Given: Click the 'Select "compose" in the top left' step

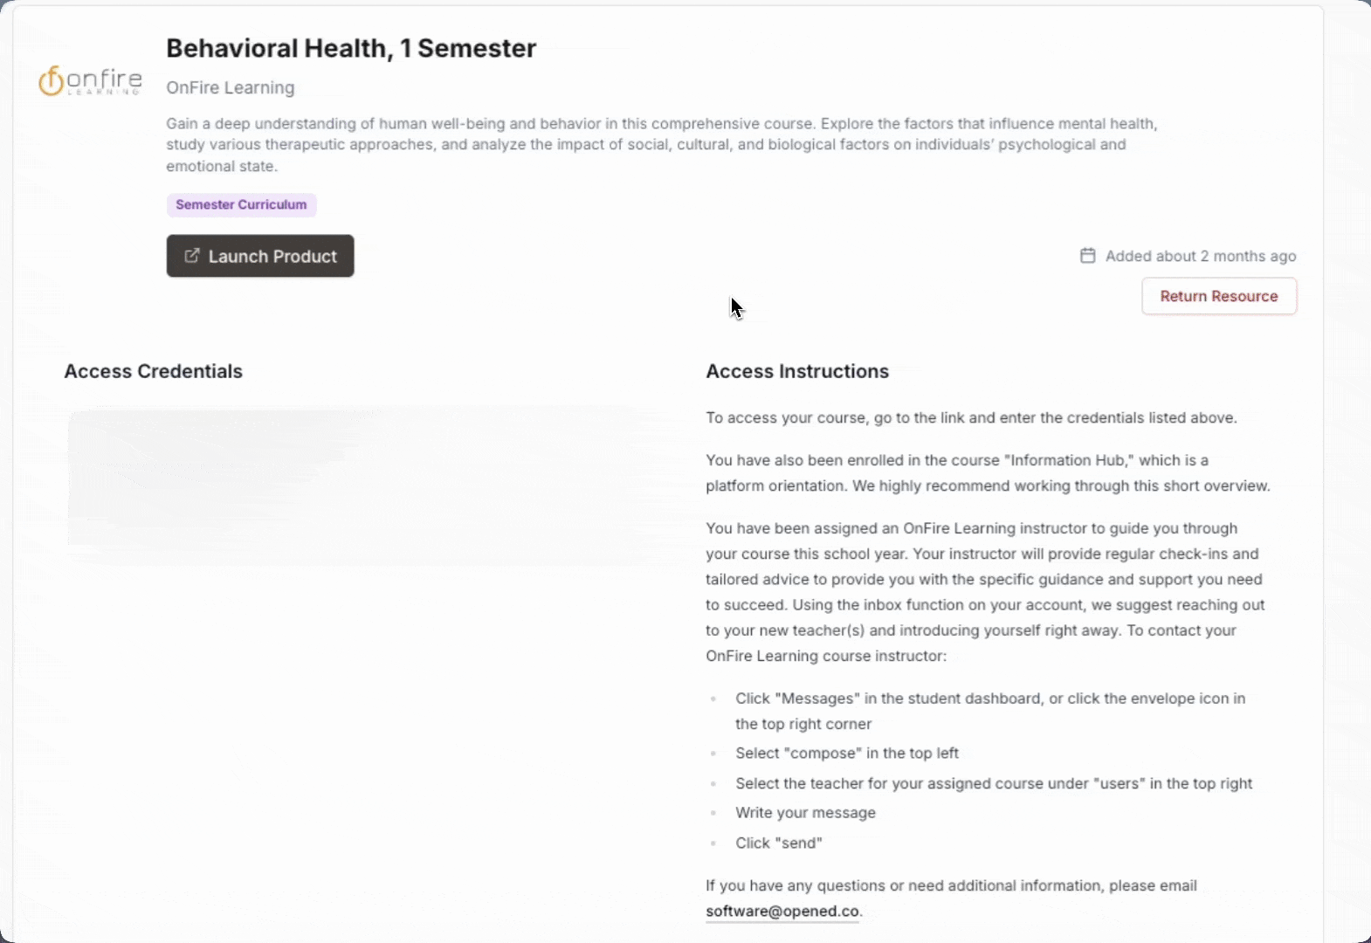Looking at the screenshot, I should (x=846, y=753).
